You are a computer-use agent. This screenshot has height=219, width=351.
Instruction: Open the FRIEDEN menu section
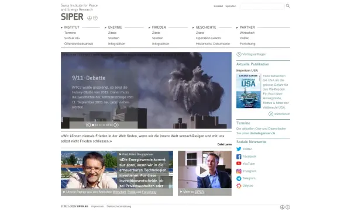coord(159,27)
